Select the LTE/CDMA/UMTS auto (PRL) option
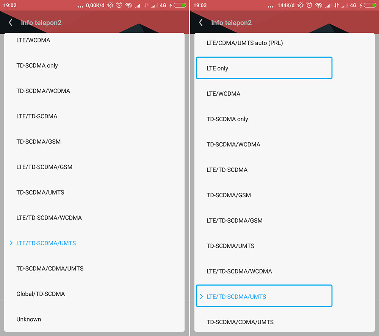Image resolution: width=379 pixels, height=336 pixels. coord(244,43)
